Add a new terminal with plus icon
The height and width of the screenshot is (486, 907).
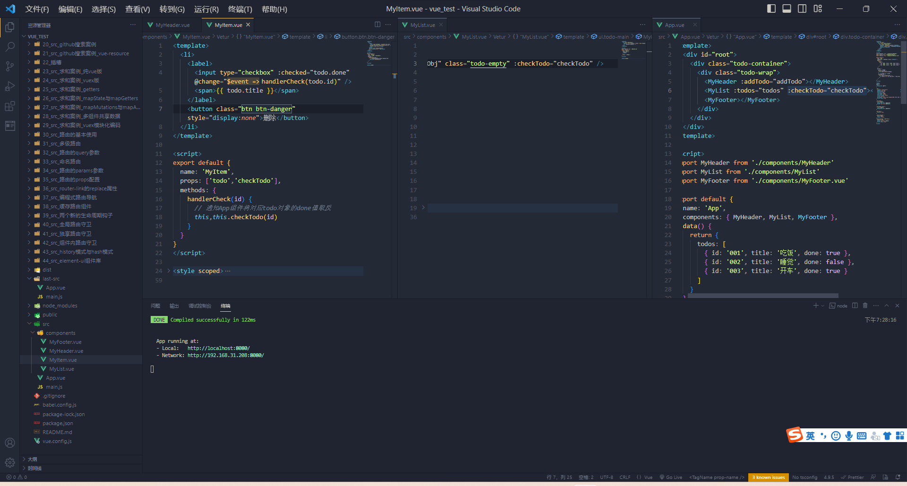tap(815, 306)
